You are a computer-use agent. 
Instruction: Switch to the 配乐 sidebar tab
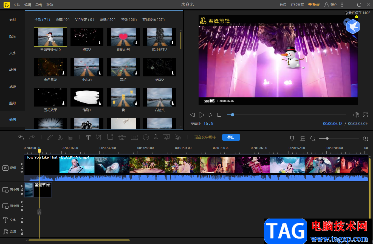click(13, 36)
